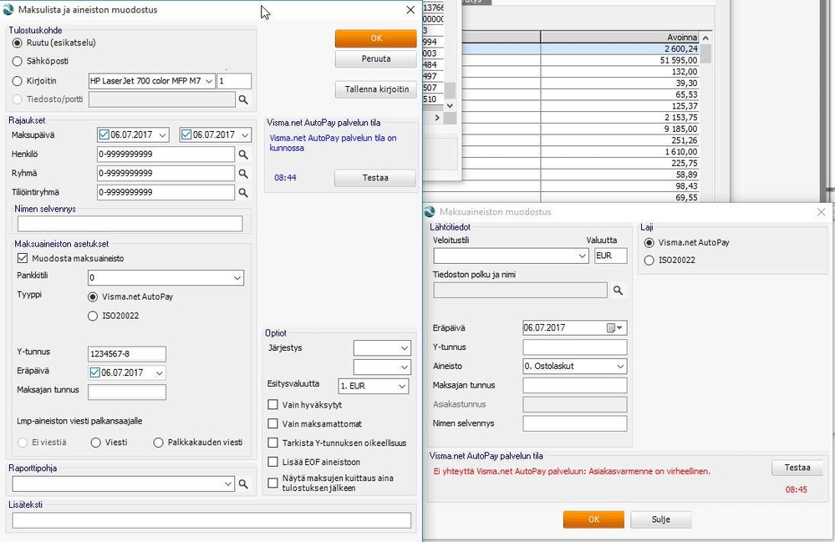Screen dimensions: 835x542
Task: Click search icon beside Tiedoston polku ja nimi
Action: (618, 291)
